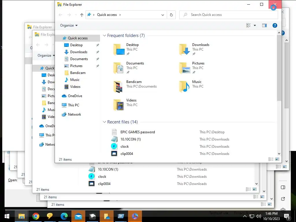Open the Pictures folder in Frequent folders
296x222 pixels.
point(192,68)
